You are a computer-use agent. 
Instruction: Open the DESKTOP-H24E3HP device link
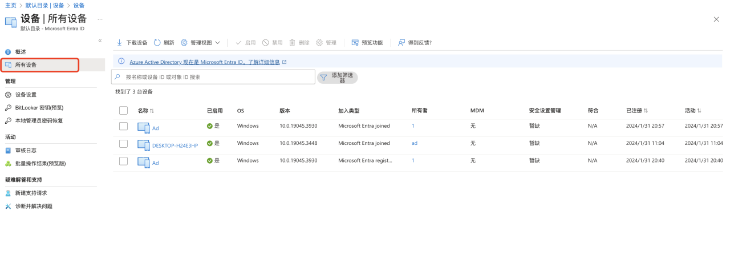click(x=175, y=145)
